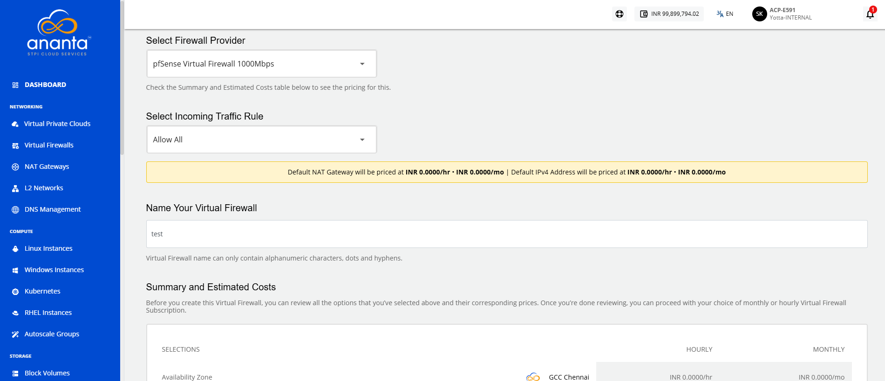Viewport: 885px width, 381px height.
Task: Click the sidebar vertical scrollbar
Action: click(122, 77)
